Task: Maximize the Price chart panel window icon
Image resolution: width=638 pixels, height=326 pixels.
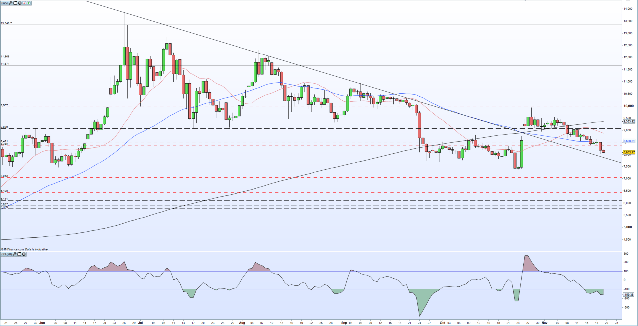Action: pyautogui.click(x=15, y=3)
